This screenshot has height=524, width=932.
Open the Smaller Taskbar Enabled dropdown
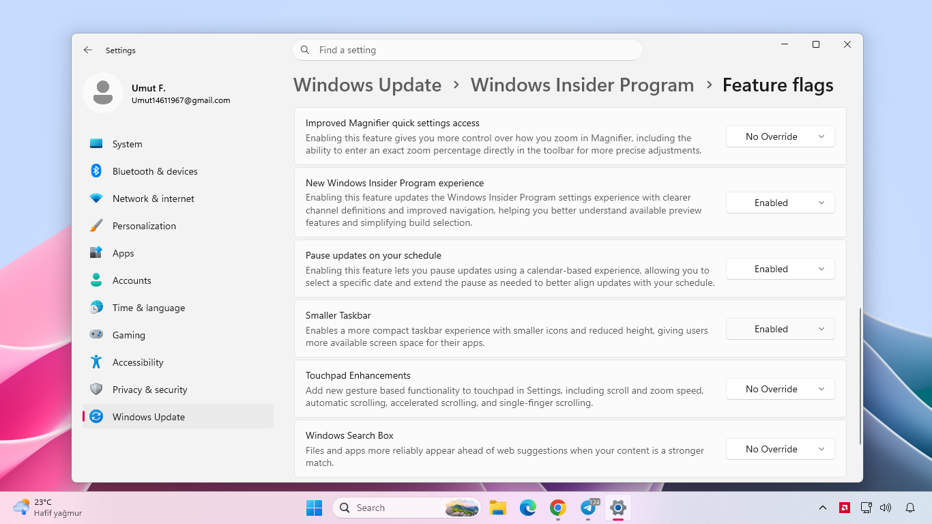(781, 329)
